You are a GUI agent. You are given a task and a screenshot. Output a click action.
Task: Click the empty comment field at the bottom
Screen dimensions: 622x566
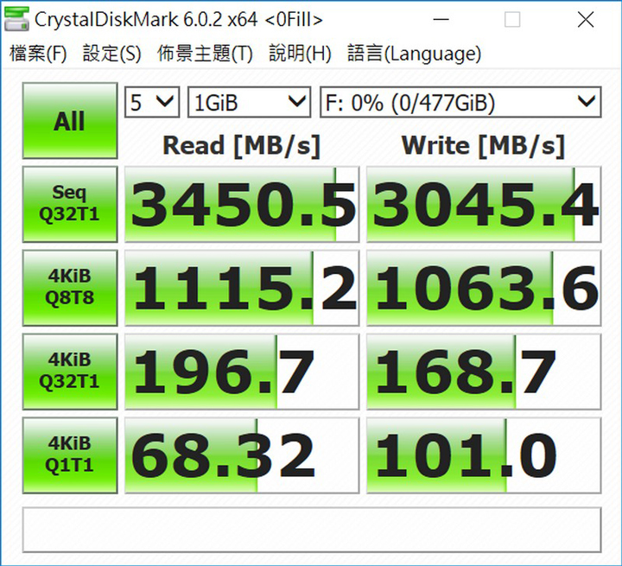[312, 530]
